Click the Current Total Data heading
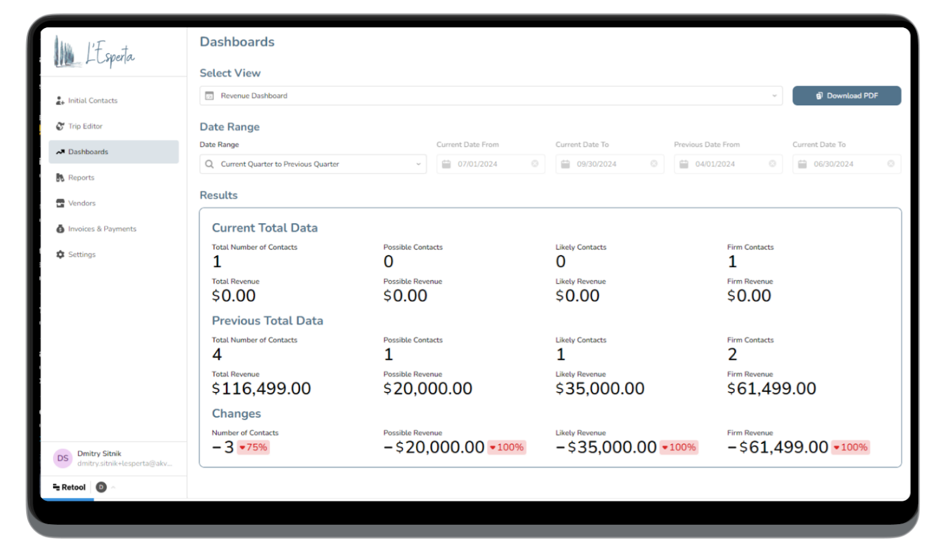Screen dimensions: 952x555 coord(265,228)
